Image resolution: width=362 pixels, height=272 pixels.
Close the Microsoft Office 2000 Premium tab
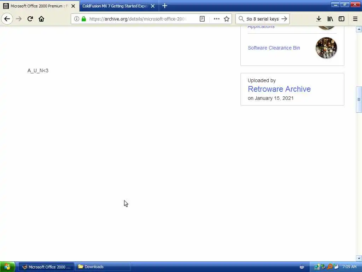[73, 6]
